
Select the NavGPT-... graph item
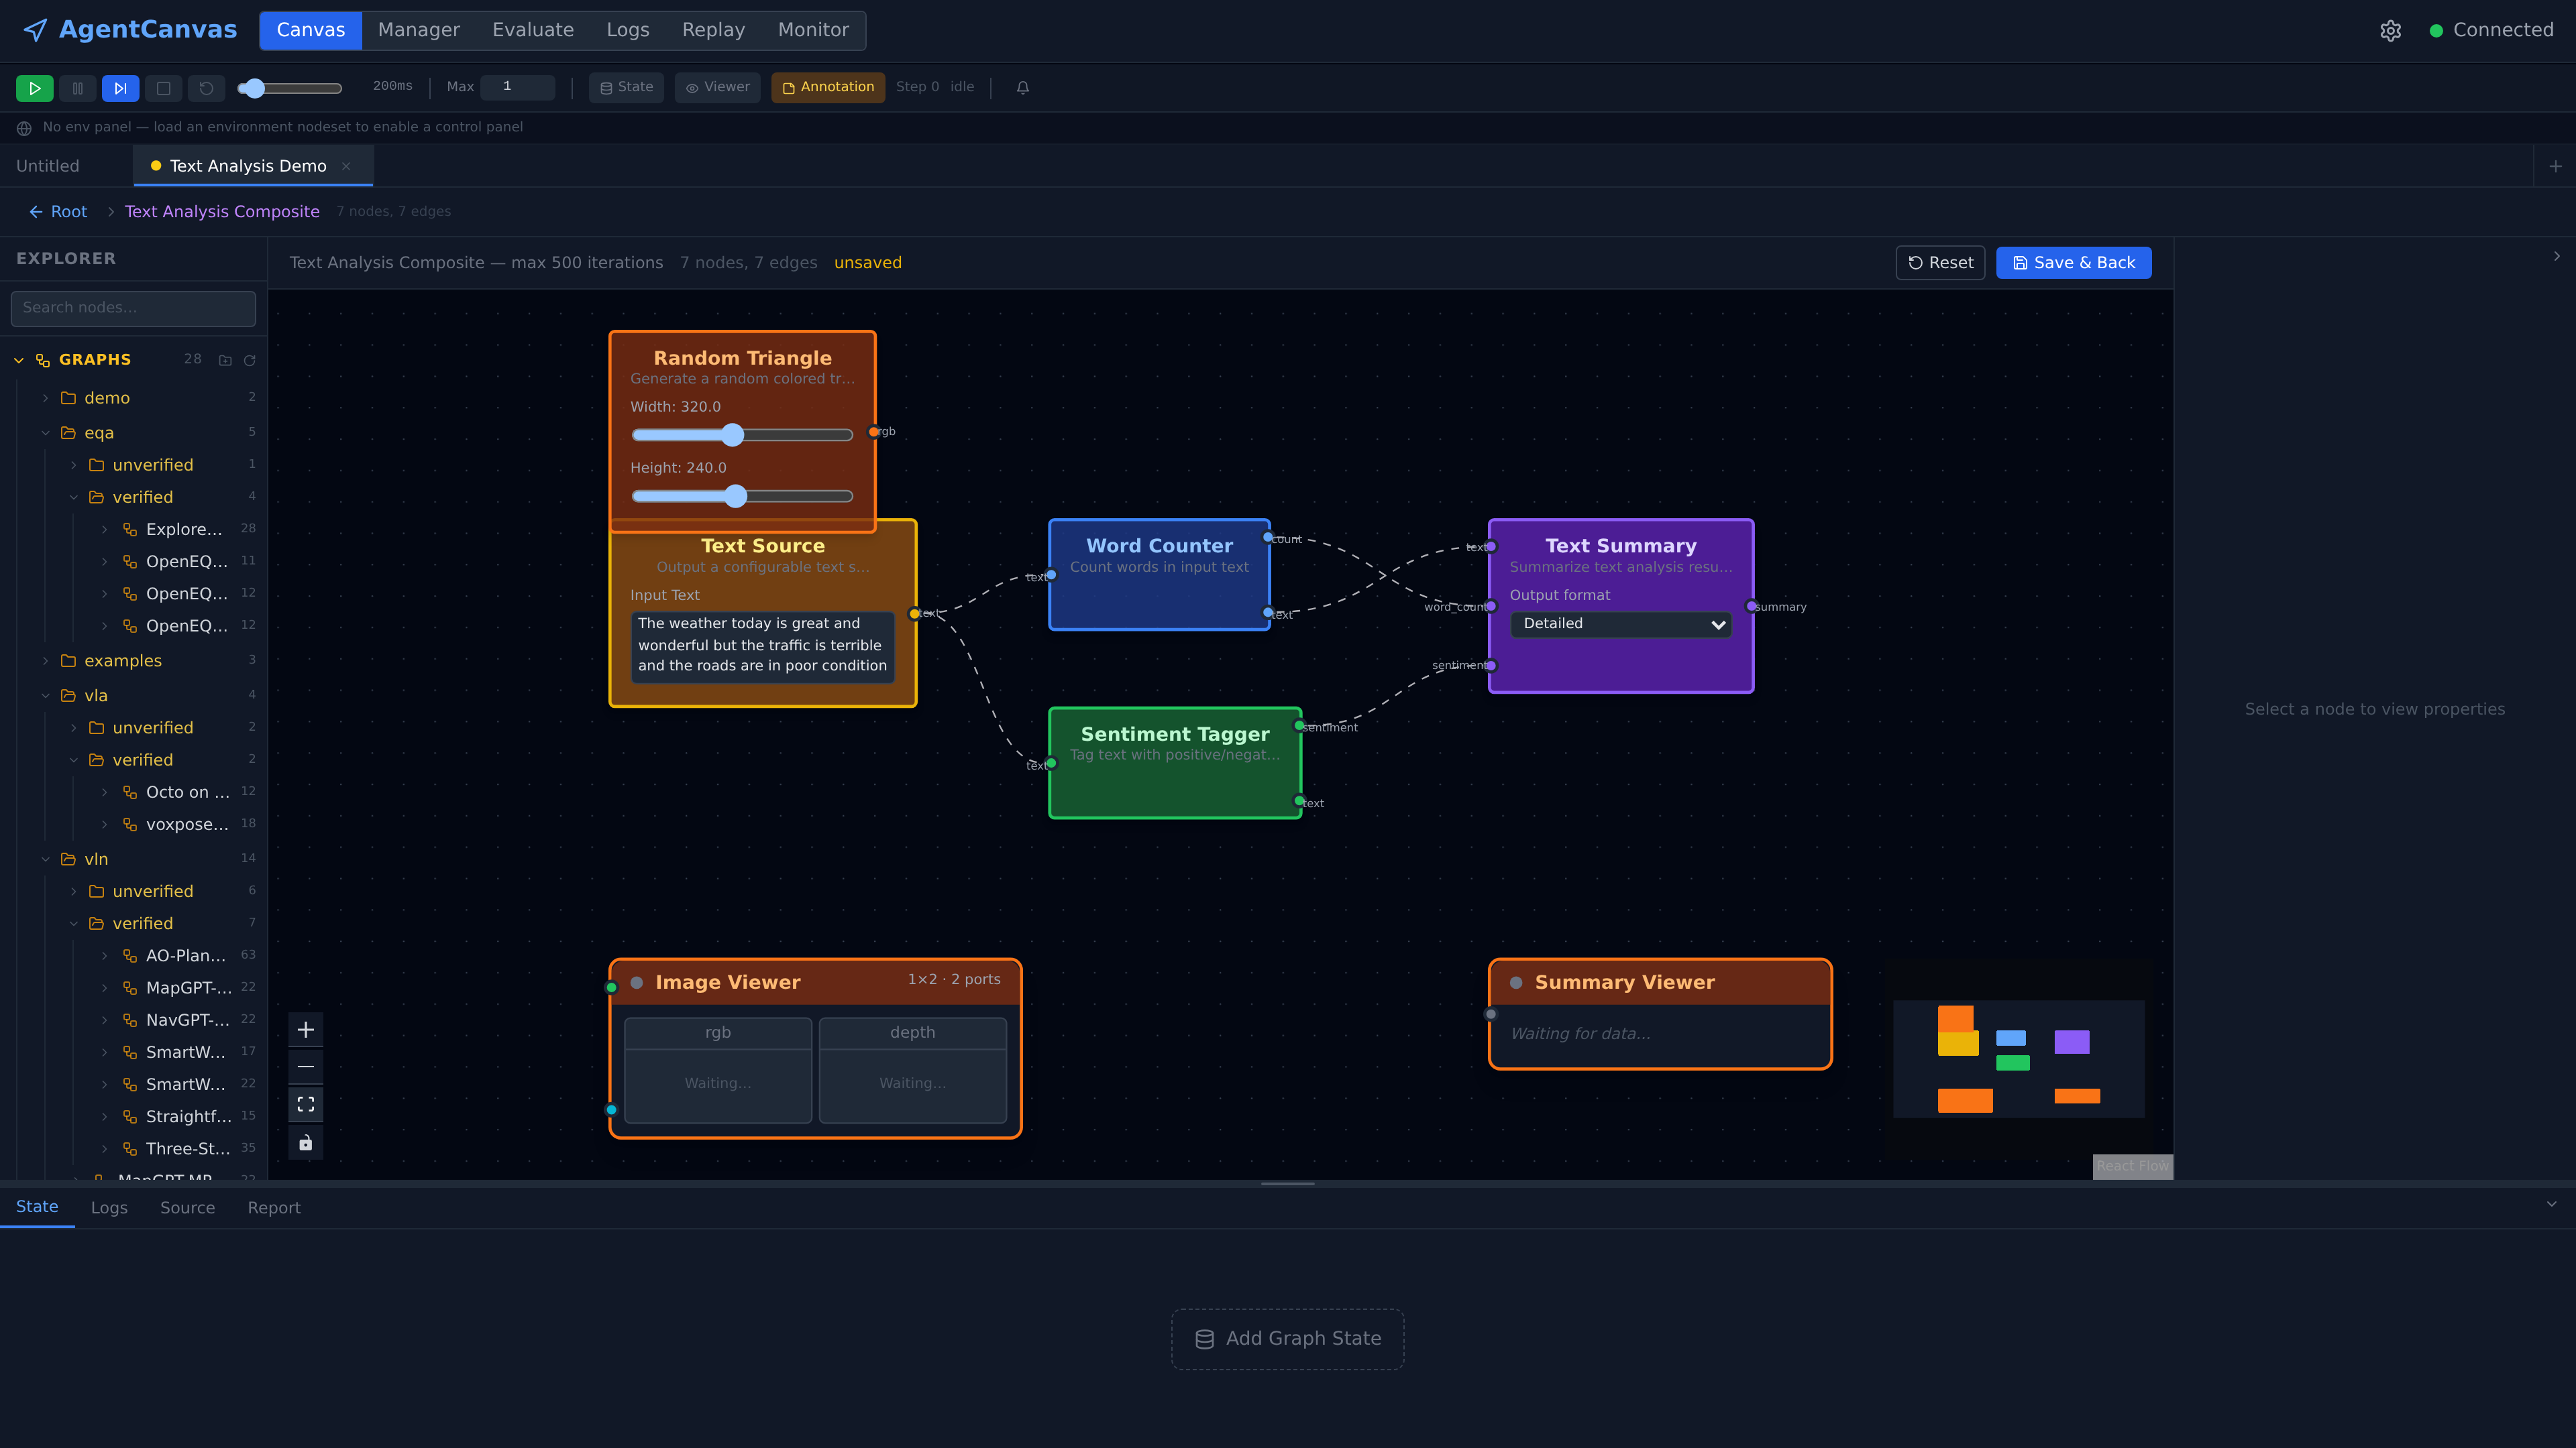coord(188,1020)
